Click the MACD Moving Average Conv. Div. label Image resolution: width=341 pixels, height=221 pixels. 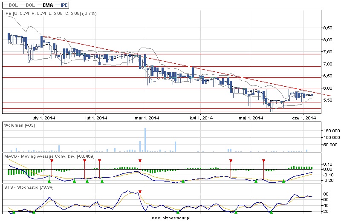click(x=49, y=156)
